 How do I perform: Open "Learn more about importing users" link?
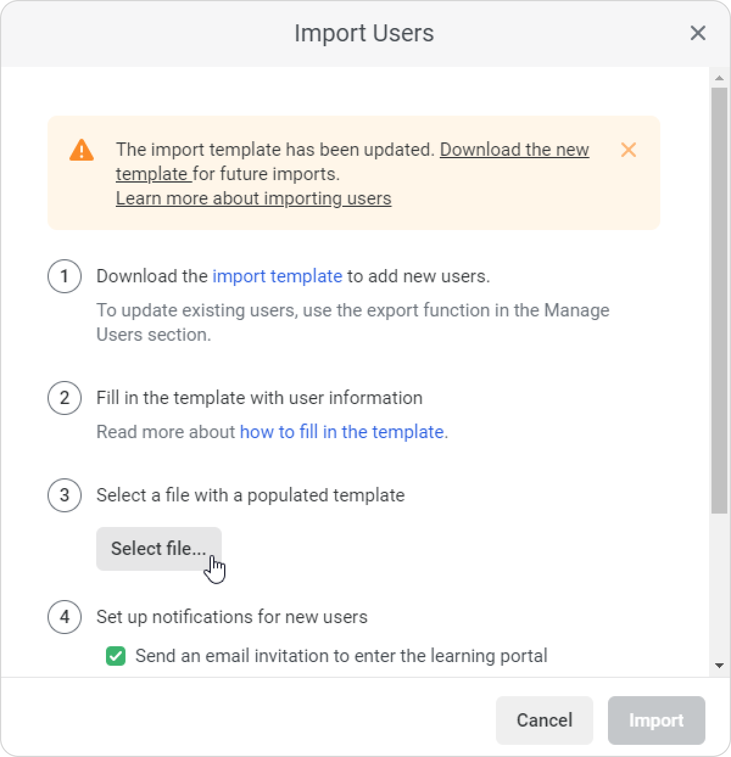tap(253, 198)
